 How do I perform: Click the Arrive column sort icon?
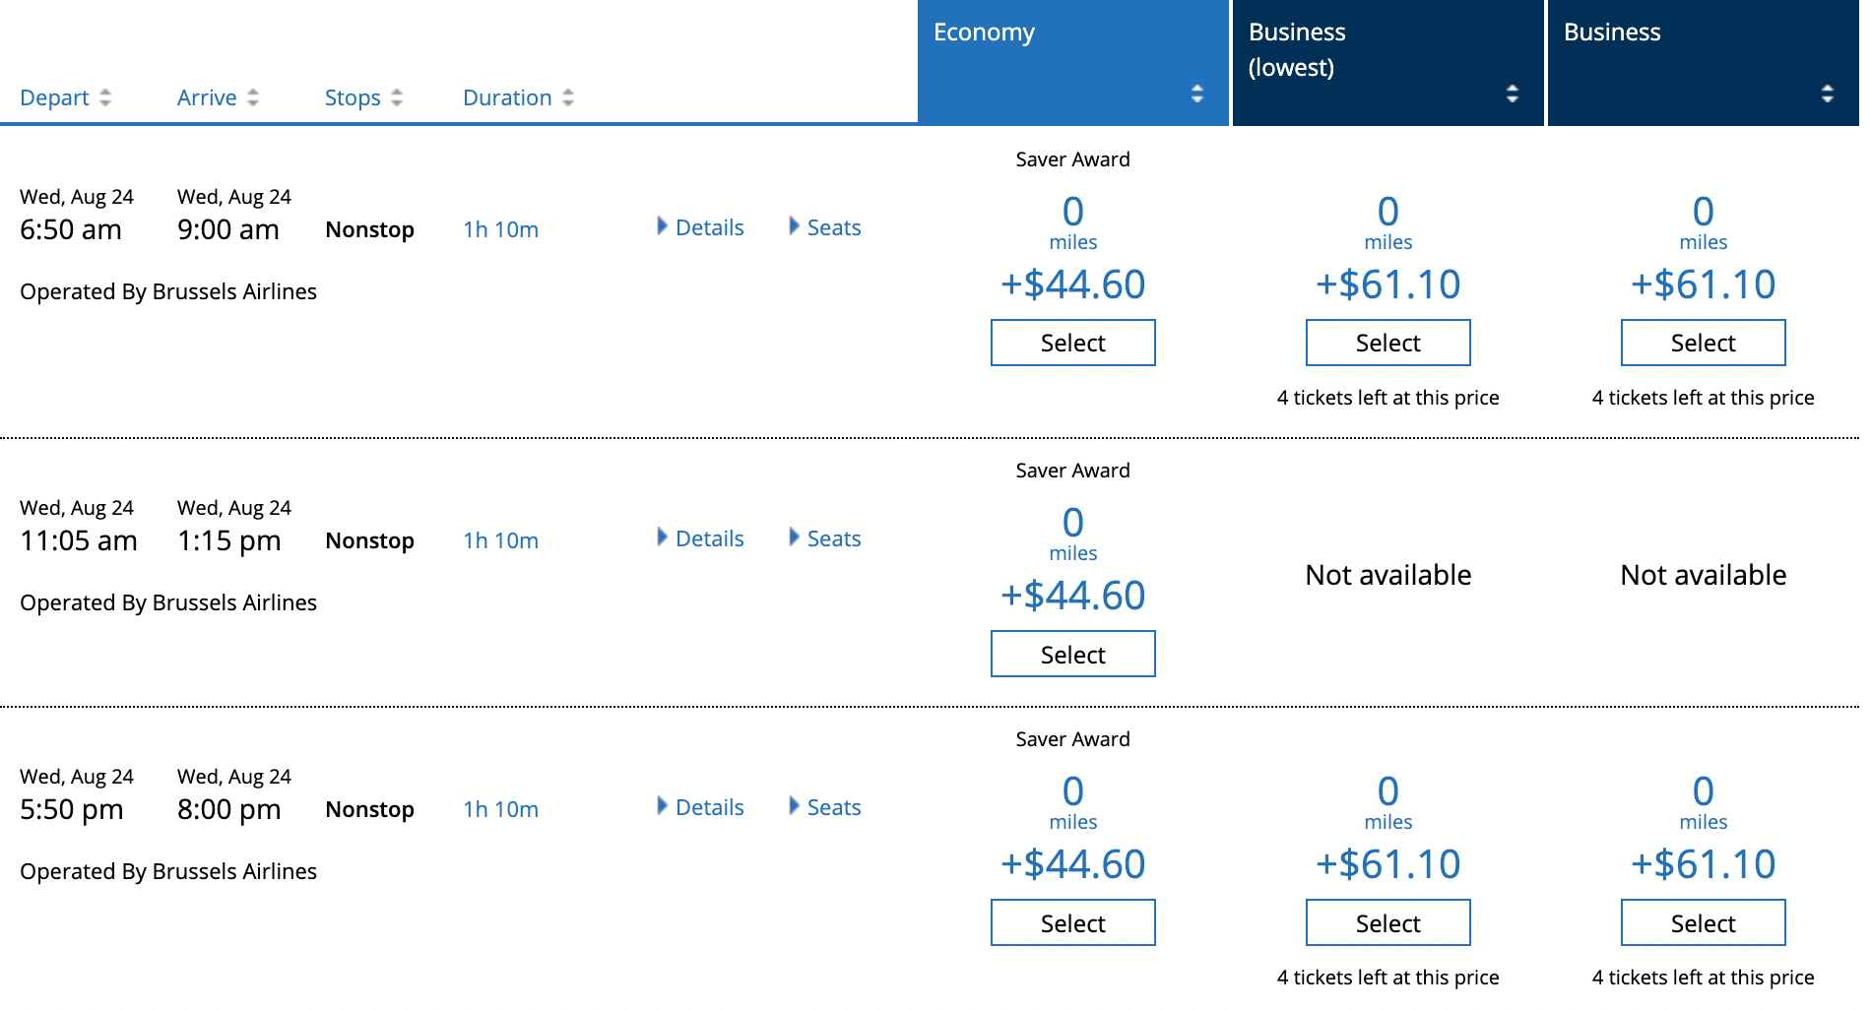tap(253, 97)
